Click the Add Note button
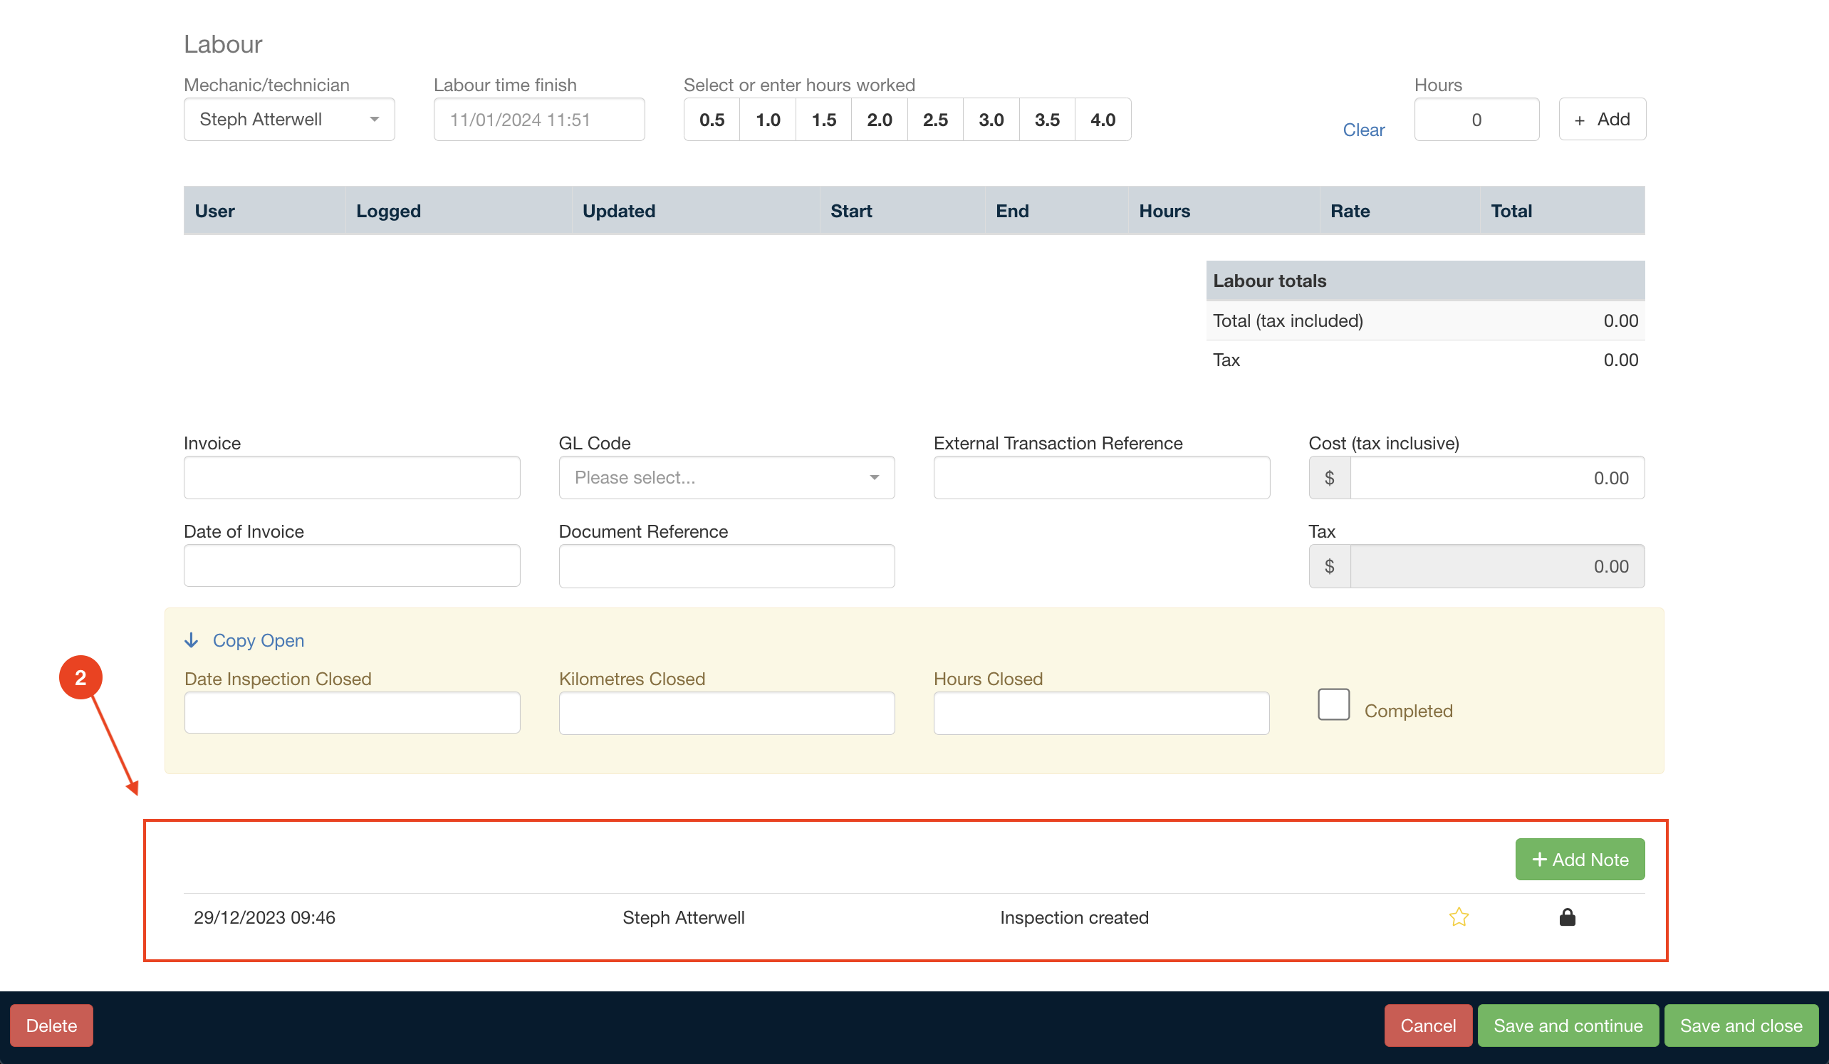This screenshot has height=1064, width=1829. [x=1580, y=860]
